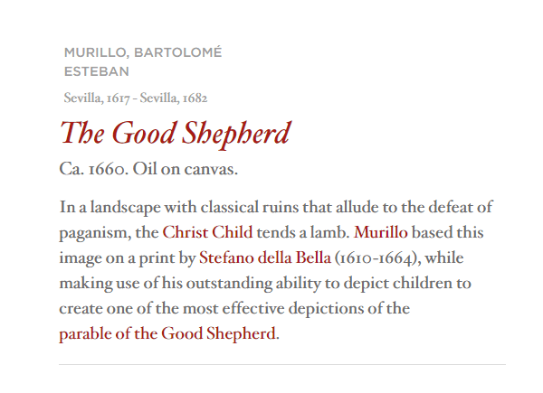This screenshot has width=543, height=393.
Task: Open the red Murillo link in paragraph
Action: [381, 232]
